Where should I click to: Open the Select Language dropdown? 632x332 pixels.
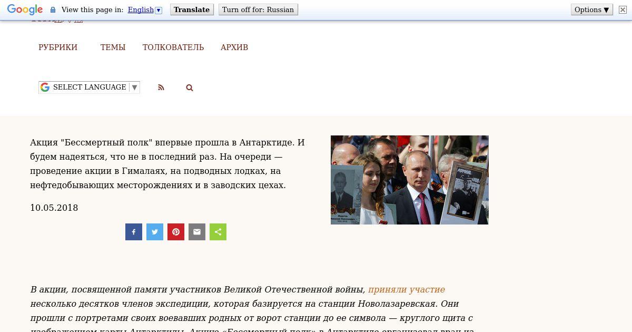click(x=89, y=87)
